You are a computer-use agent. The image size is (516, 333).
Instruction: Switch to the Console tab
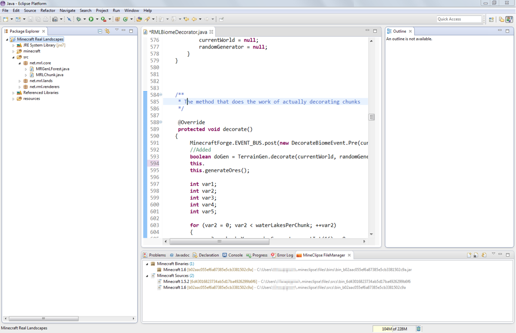(235, 255)
